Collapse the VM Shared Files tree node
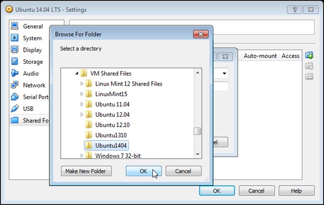This screenshot has width=324, height=205. [x=77, y=74]
